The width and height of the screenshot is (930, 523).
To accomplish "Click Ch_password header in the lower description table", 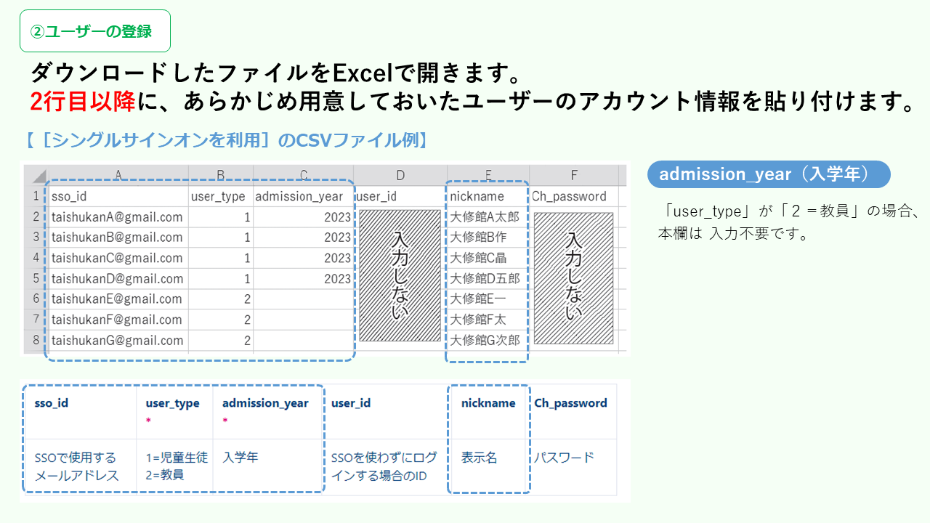I will tap(571, 403).
